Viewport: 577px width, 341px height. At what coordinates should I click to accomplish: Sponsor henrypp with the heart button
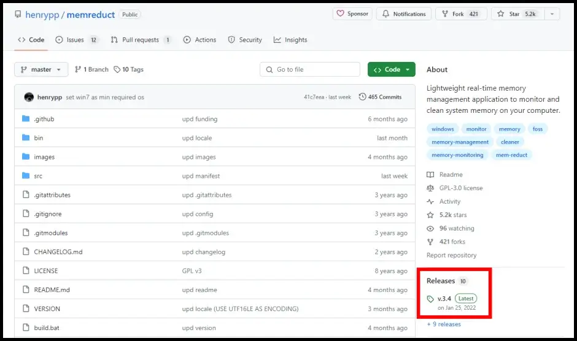click(352, 14)
